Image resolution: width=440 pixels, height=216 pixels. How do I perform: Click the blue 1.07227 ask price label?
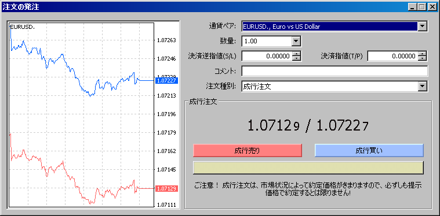point(167,81)
